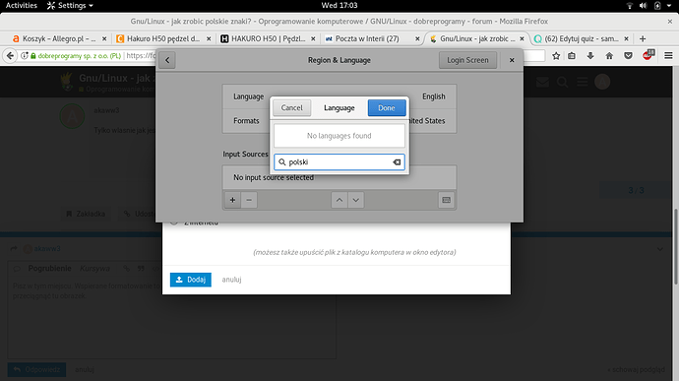Open forum user avatar menu
Viewport: 679px width, 381px height.
click(x=602, y=82)
